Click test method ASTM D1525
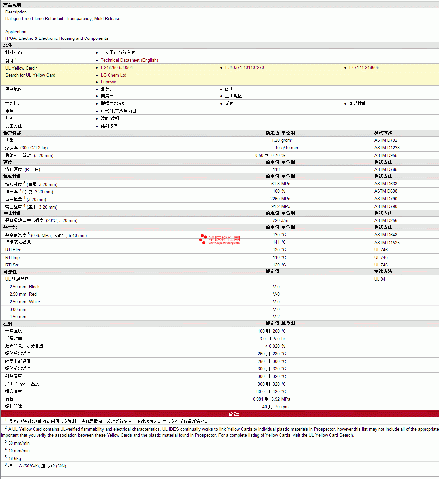Viewport: 439px width, 479px height. (387, 243)
